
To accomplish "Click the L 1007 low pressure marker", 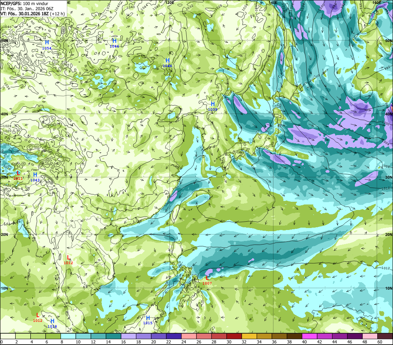I will tap(207, 280).
